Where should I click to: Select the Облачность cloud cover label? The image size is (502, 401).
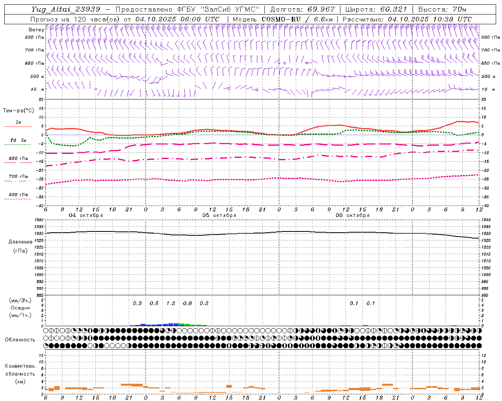(20, 340)
